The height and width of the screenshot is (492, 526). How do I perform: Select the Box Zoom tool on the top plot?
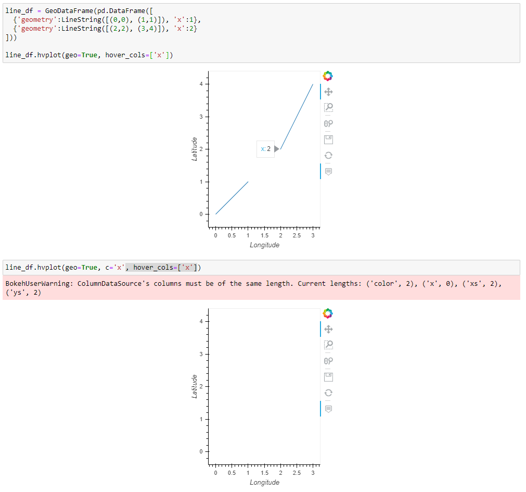328,107
